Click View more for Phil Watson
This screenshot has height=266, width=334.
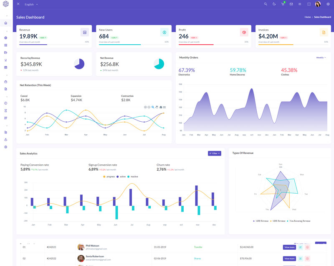click(289, 247)
